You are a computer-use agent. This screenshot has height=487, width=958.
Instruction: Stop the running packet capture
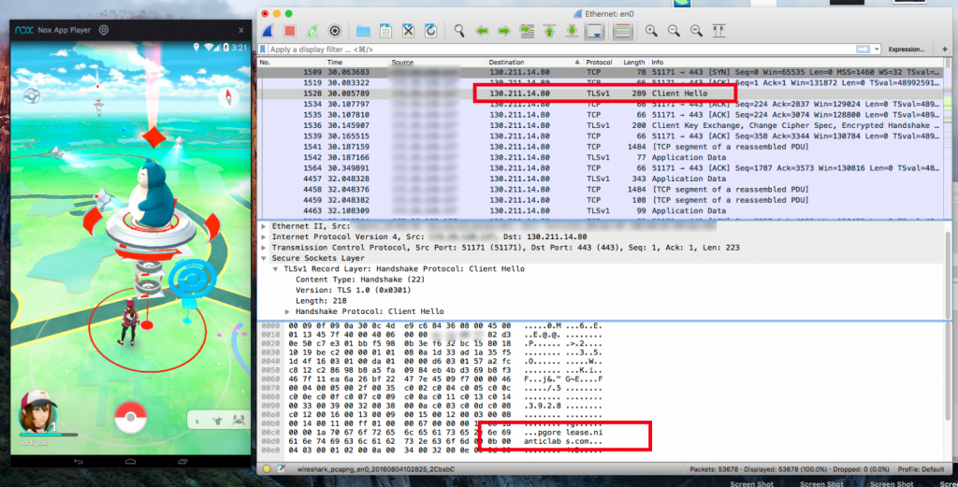coord(289,31)
